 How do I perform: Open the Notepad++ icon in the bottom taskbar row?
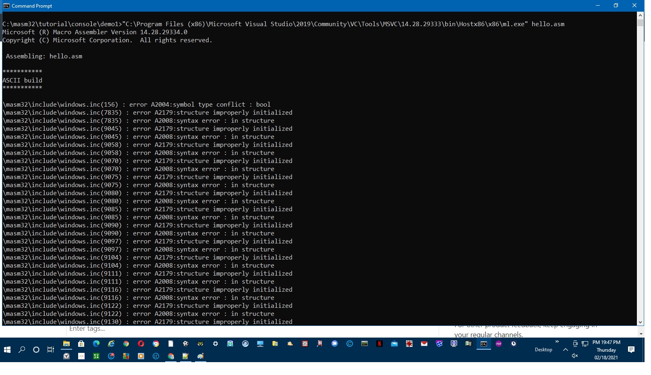[186, 356]
